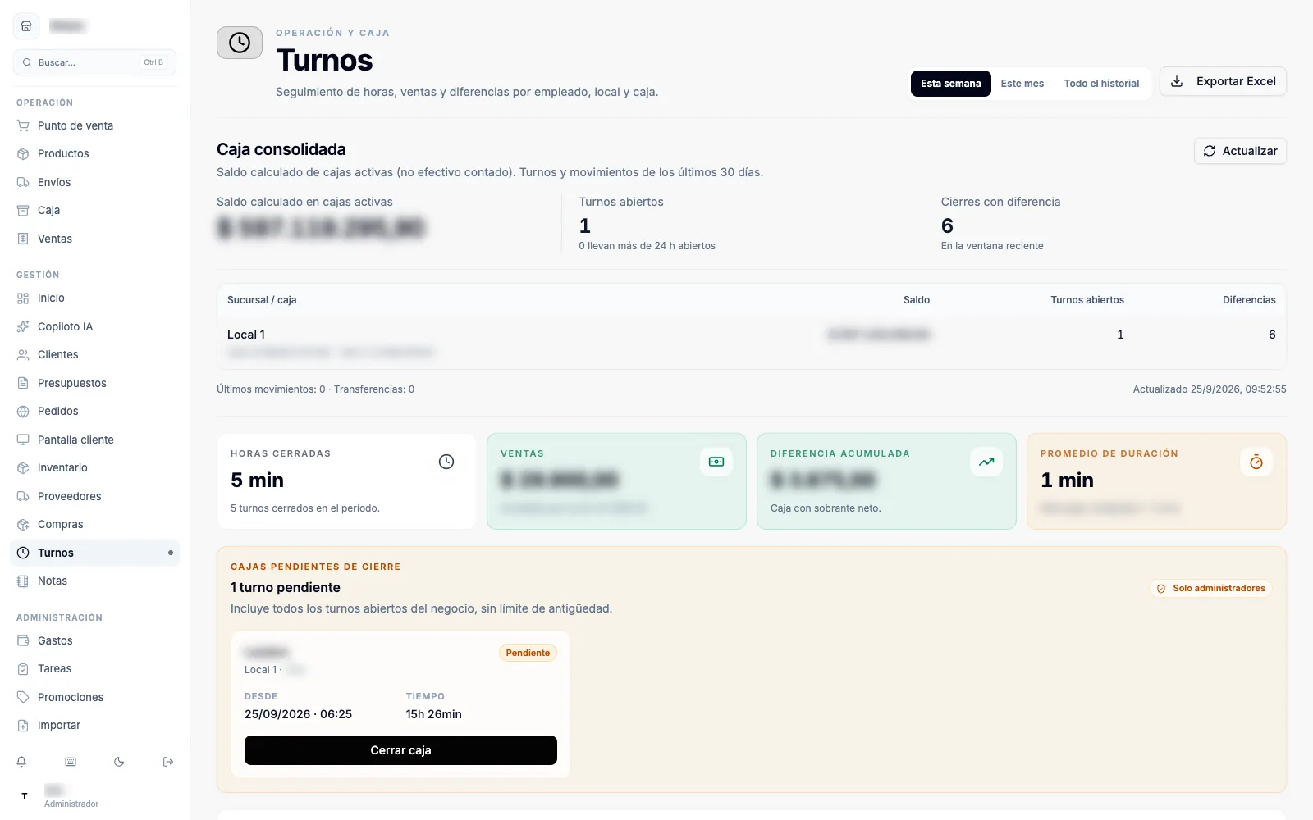Image resolution: width=1313 pixels, height=820 pixels.
Task: Toggle dark mode moon icon
Action: point(119,762)
